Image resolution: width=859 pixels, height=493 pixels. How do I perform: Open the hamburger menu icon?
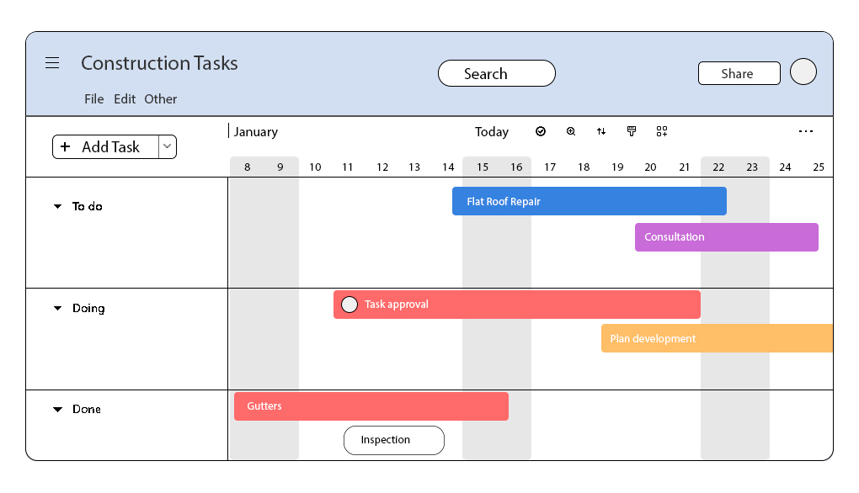coord(52,63)
